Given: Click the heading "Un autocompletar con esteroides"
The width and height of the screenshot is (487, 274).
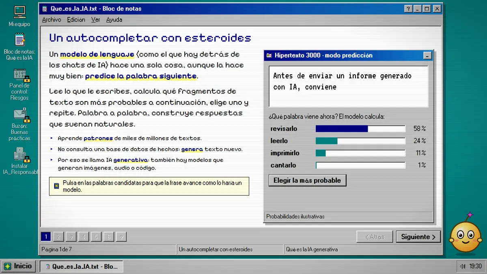Looking at the screenshot, I should click(150, 38).
